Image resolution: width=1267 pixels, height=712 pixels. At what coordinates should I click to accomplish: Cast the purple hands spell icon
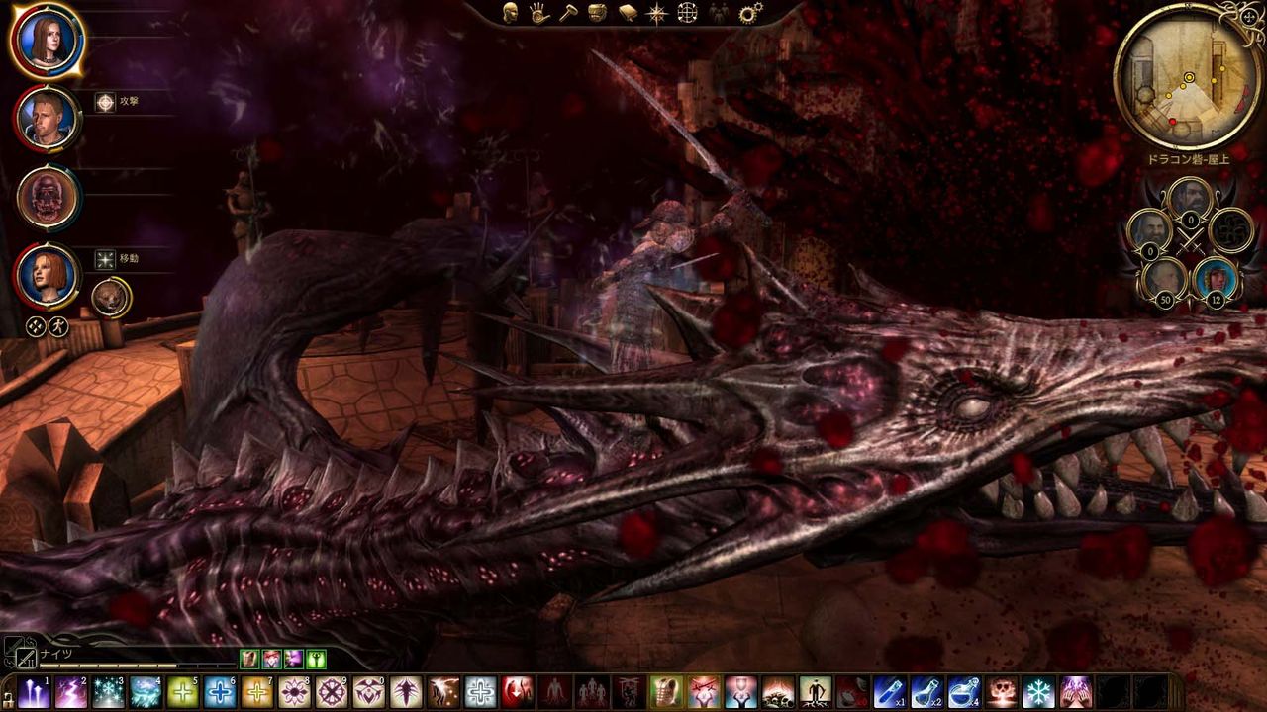pos(1075,692)
